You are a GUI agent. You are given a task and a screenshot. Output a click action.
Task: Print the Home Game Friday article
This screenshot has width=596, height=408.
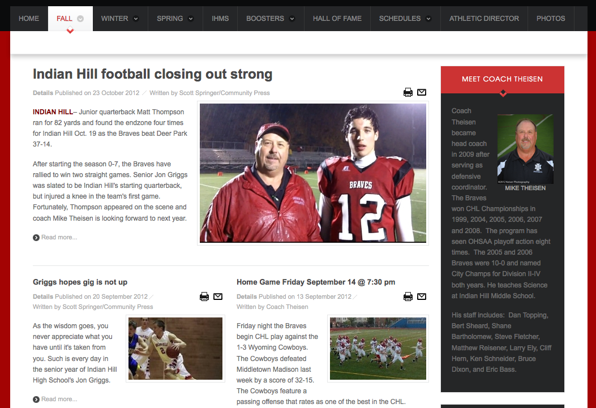click(x=408, y=297)
